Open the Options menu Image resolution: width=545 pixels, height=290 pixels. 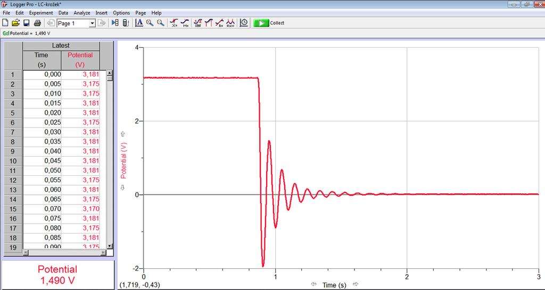point(121,13)
